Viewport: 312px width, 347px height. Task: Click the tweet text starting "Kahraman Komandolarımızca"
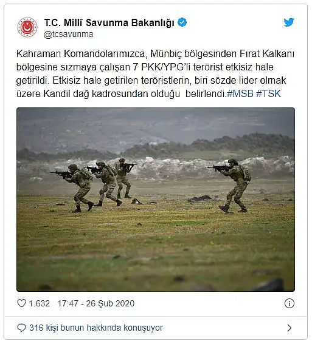[x=155, y=74]
